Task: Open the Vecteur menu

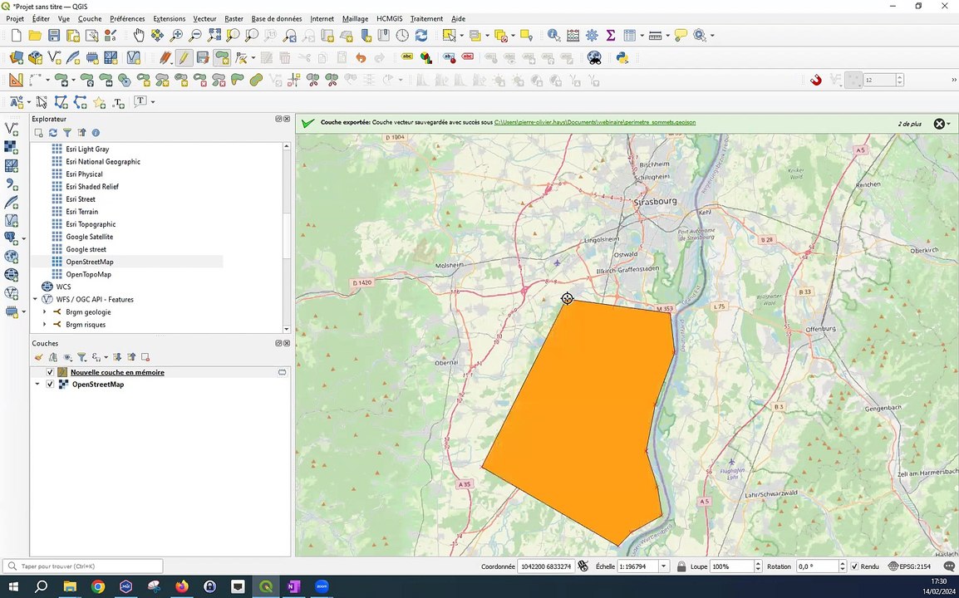Action: pos(204,18)
